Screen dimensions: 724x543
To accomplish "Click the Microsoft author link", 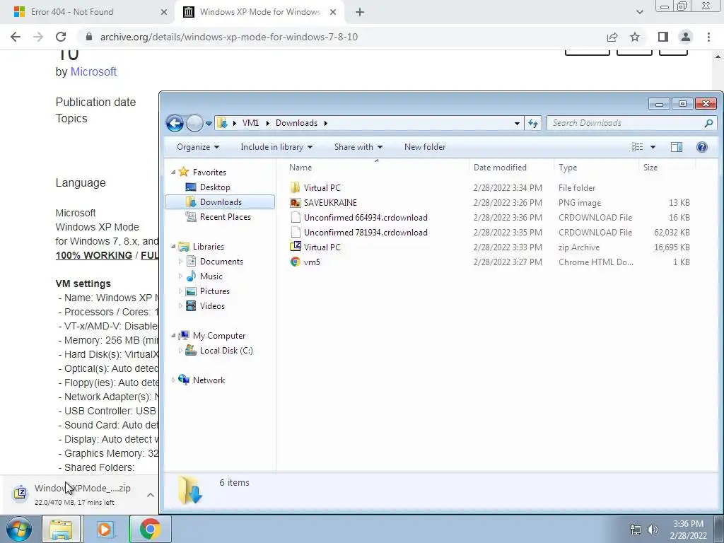I will (x=93, y=71).
